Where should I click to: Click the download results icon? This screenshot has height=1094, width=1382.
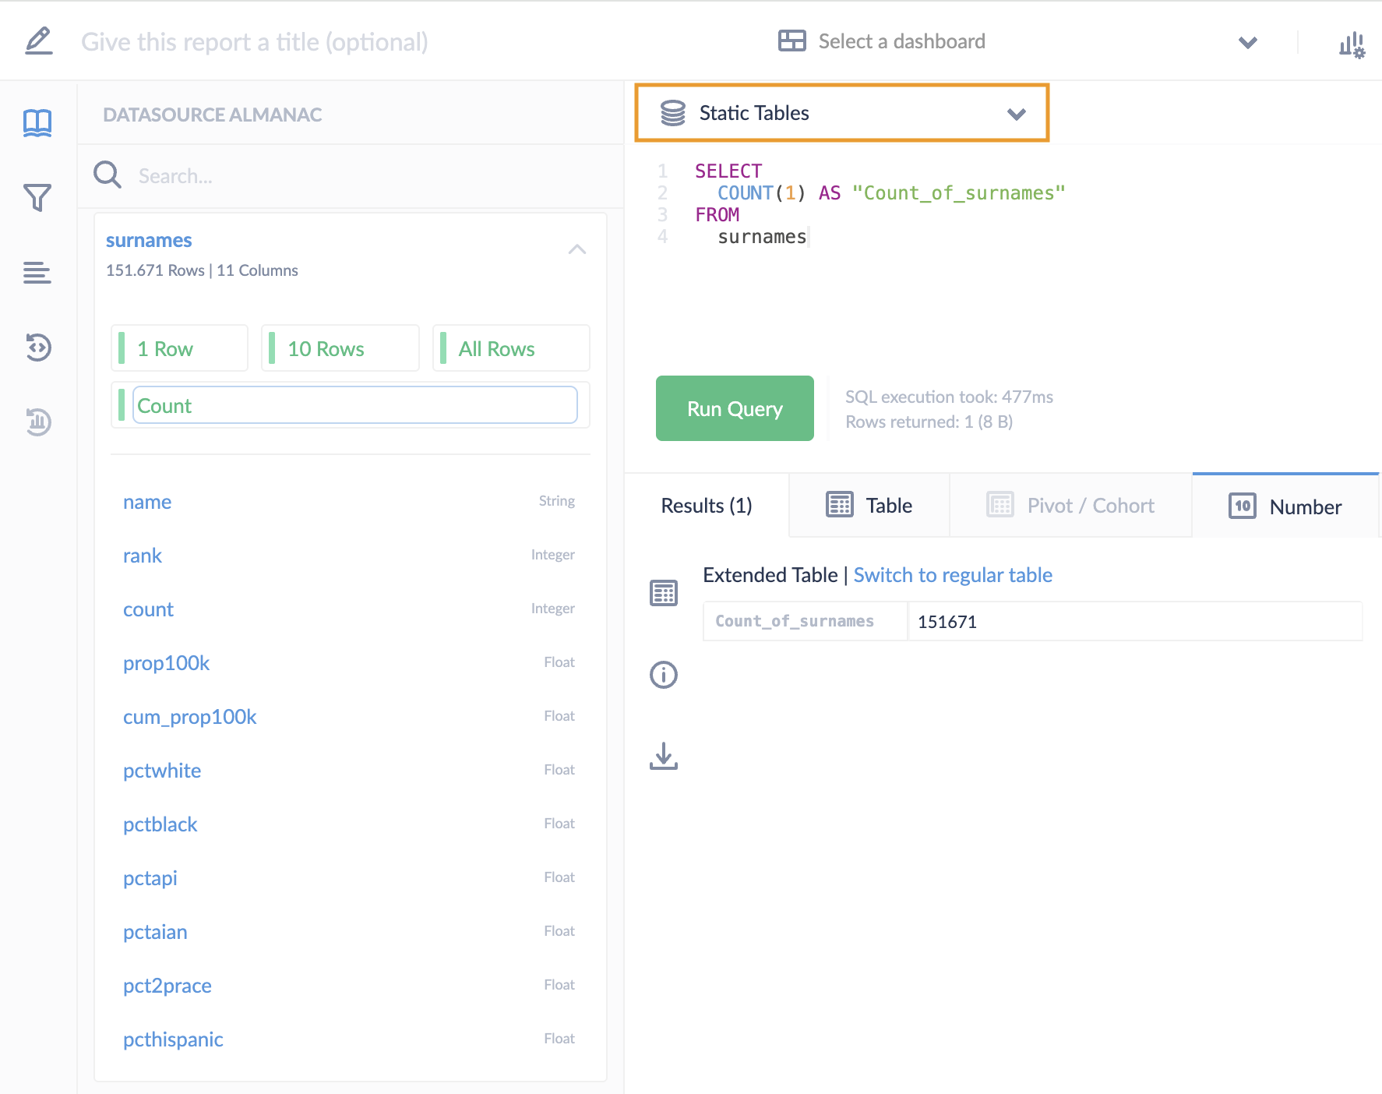coord(663,756)
